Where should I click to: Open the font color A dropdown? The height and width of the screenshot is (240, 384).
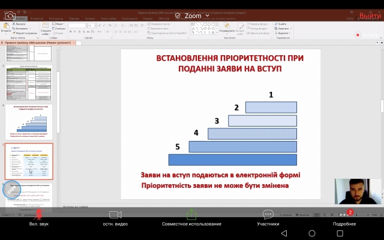[108, 32]
